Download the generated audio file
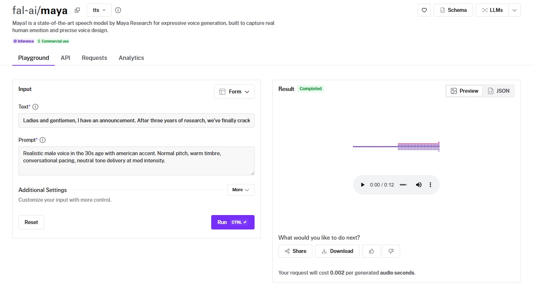The width and height of the screenshot is (534, 289). pyautogui.click(x=337, y=251)
